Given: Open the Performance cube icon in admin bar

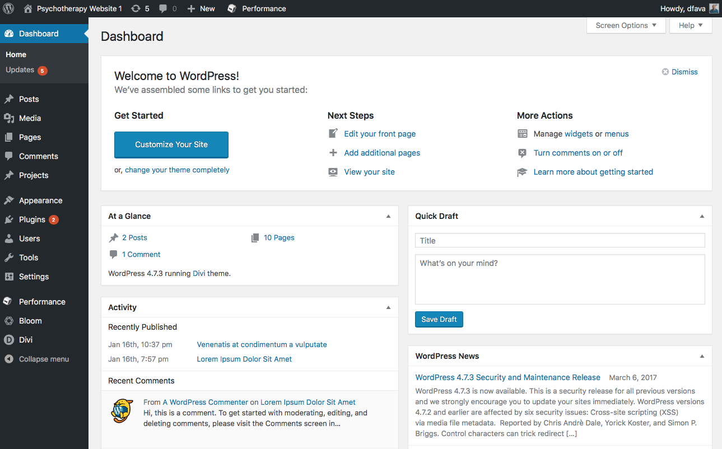Looking at the screenshot, I should pos(232,8).
